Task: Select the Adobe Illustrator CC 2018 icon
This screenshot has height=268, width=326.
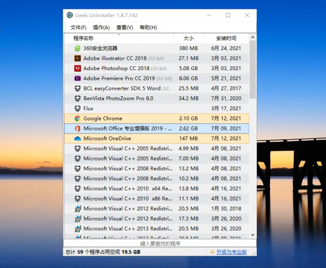Action: click(x=78, y=58)
